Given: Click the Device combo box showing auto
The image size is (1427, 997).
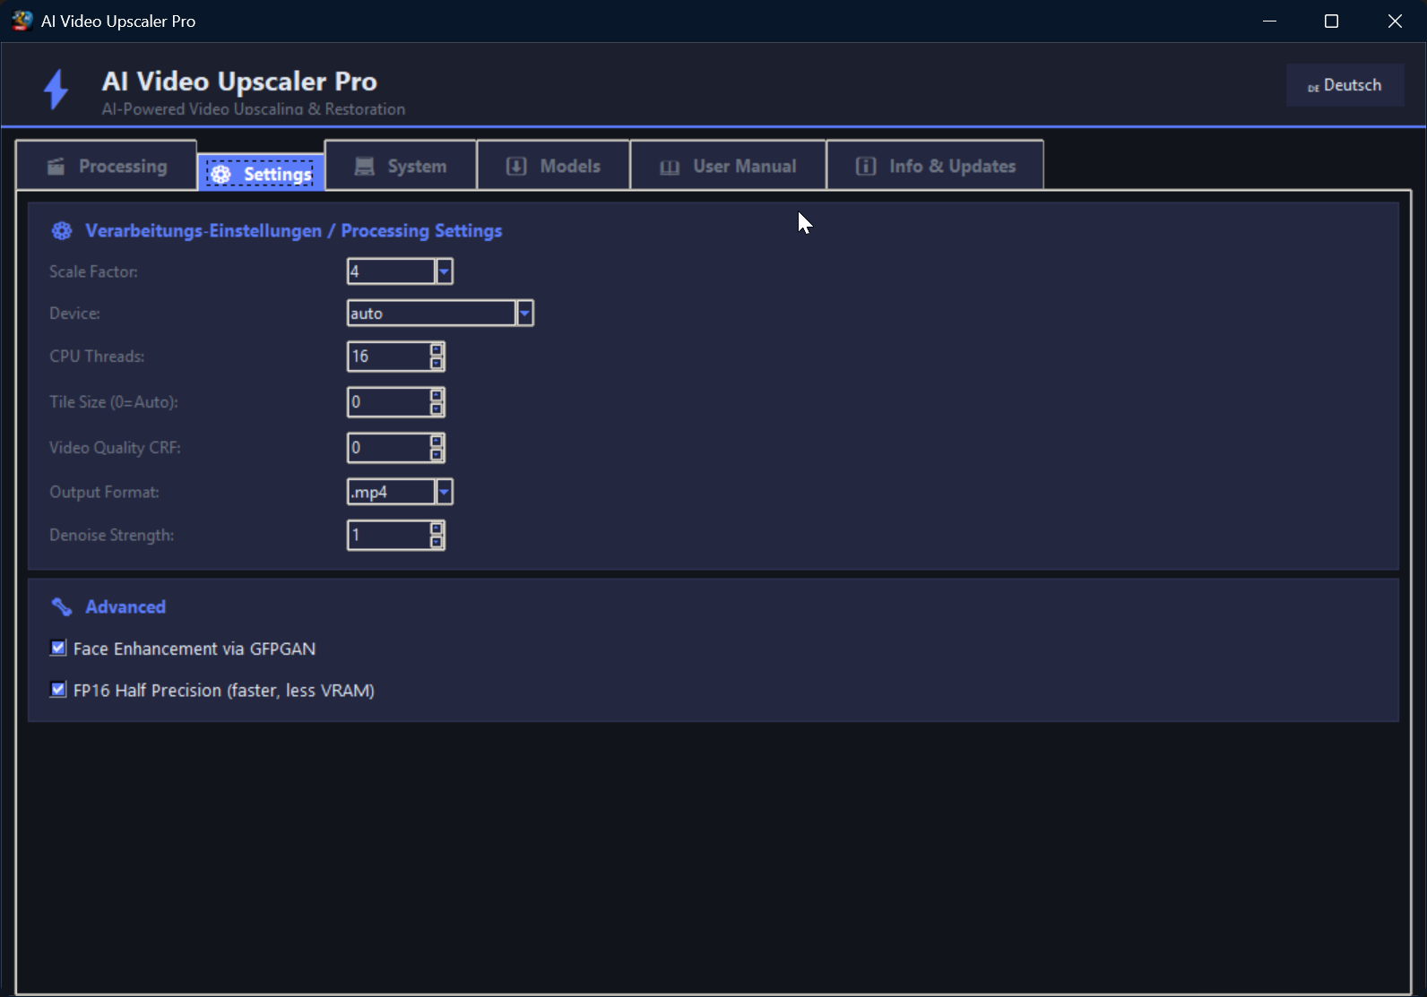Looking at the screenshot, I should pyautogui.click(x=440, y=314).
